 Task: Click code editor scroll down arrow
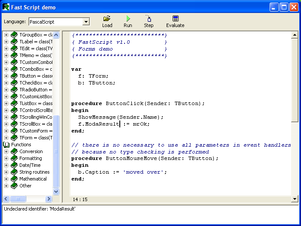(x=295, y=199)
